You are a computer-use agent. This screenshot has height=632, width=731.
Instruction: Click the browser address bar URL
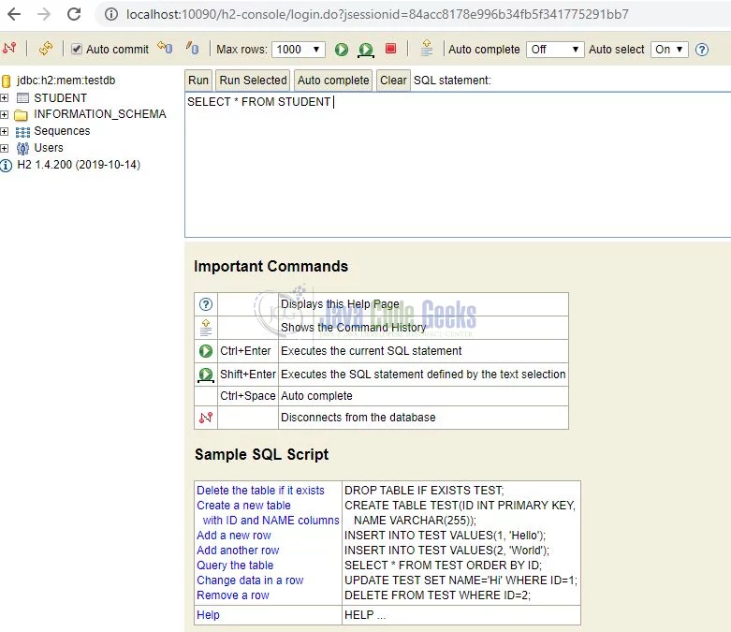pos(377,14)
